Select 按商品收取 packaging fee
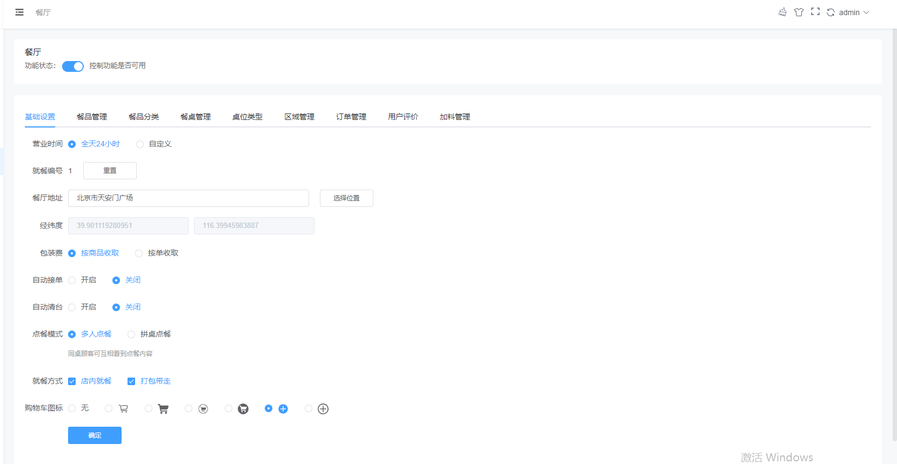This screenshot has height=464, width=897. click(94, 253)
